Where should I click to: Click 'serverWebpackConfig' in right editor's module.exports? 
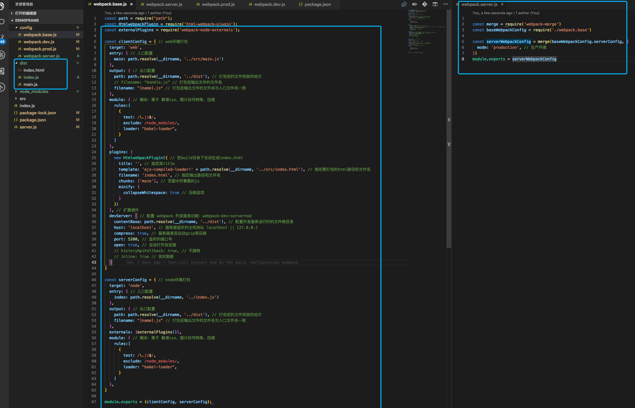[534, 59]
